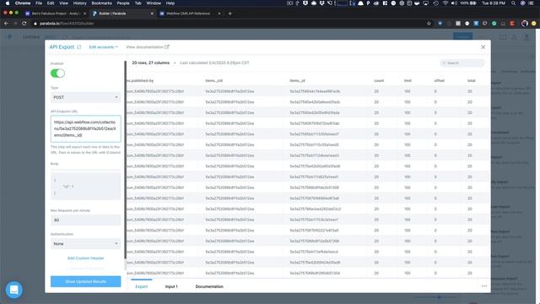Click the count column header
Screen dimensions: 540x304
[x=379, y=81]
